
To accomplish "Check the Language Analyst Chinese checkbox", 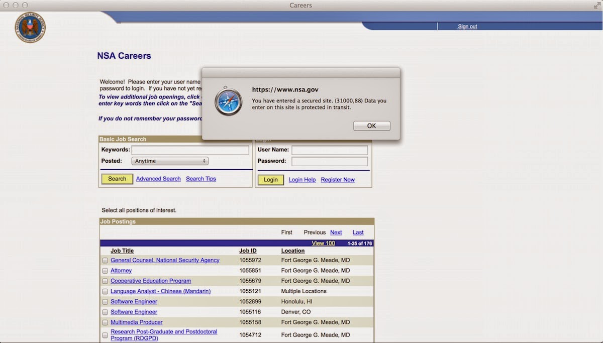I will [x=105, y=291].
